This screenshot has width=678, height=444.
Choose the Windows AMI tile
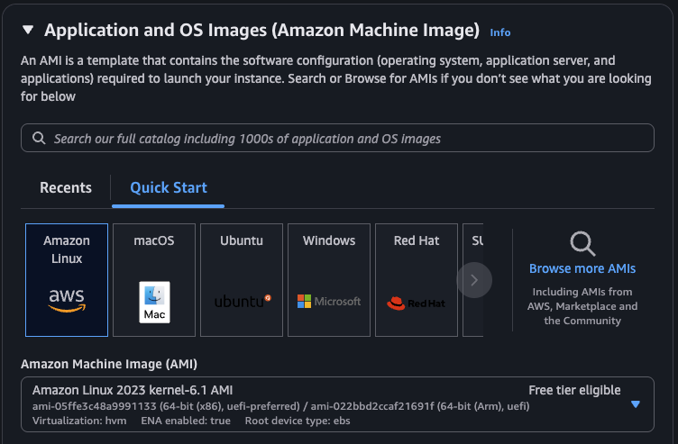(x=329, y=280)
